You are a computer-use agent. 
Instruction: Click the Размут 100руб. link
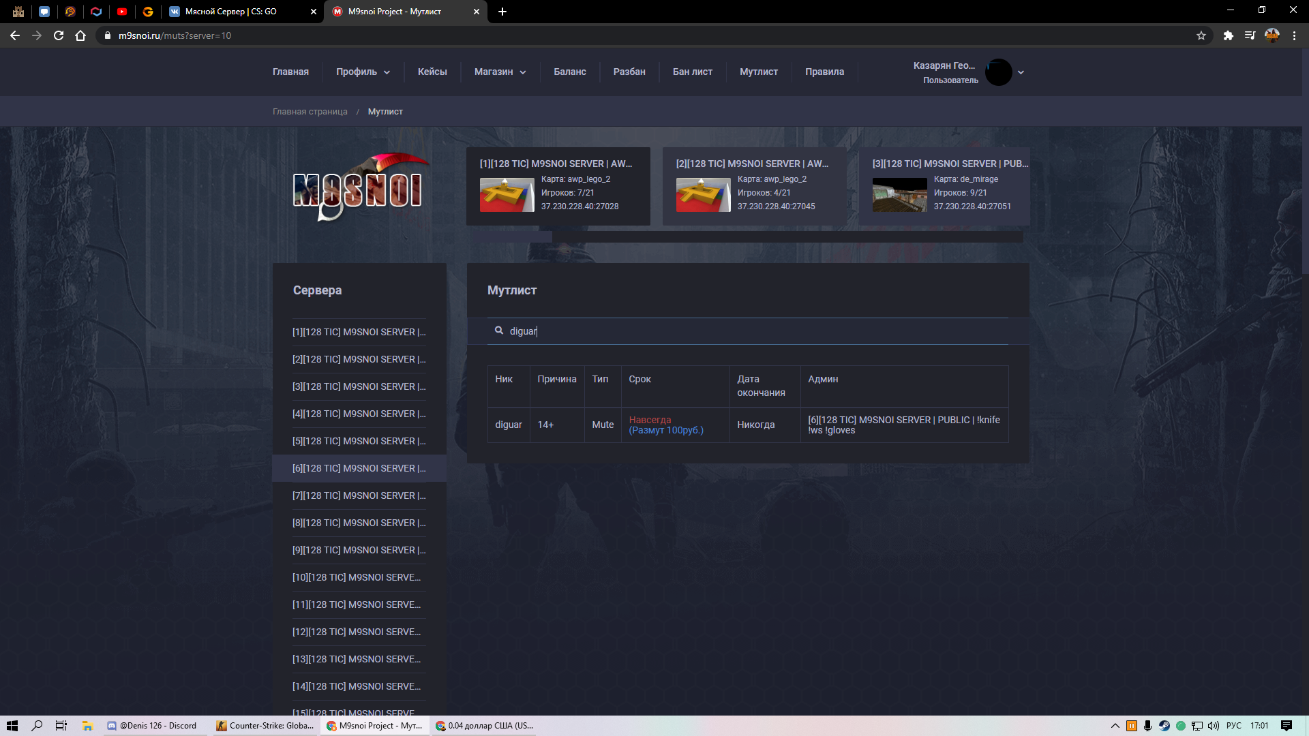(666, 430)
